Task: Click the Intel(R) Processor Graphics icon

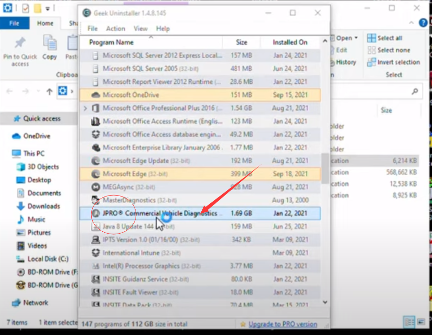Action: 96,266
